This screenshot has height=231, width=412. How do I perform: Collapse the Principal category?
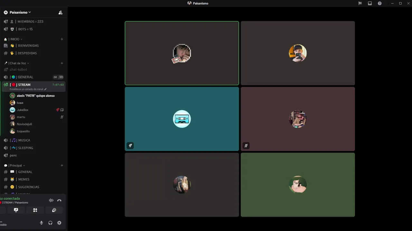point(15,166)
